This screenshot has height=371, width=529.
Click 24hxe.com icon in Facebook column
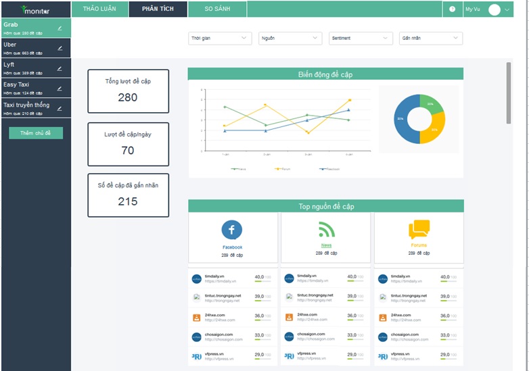tap(196, 318)
